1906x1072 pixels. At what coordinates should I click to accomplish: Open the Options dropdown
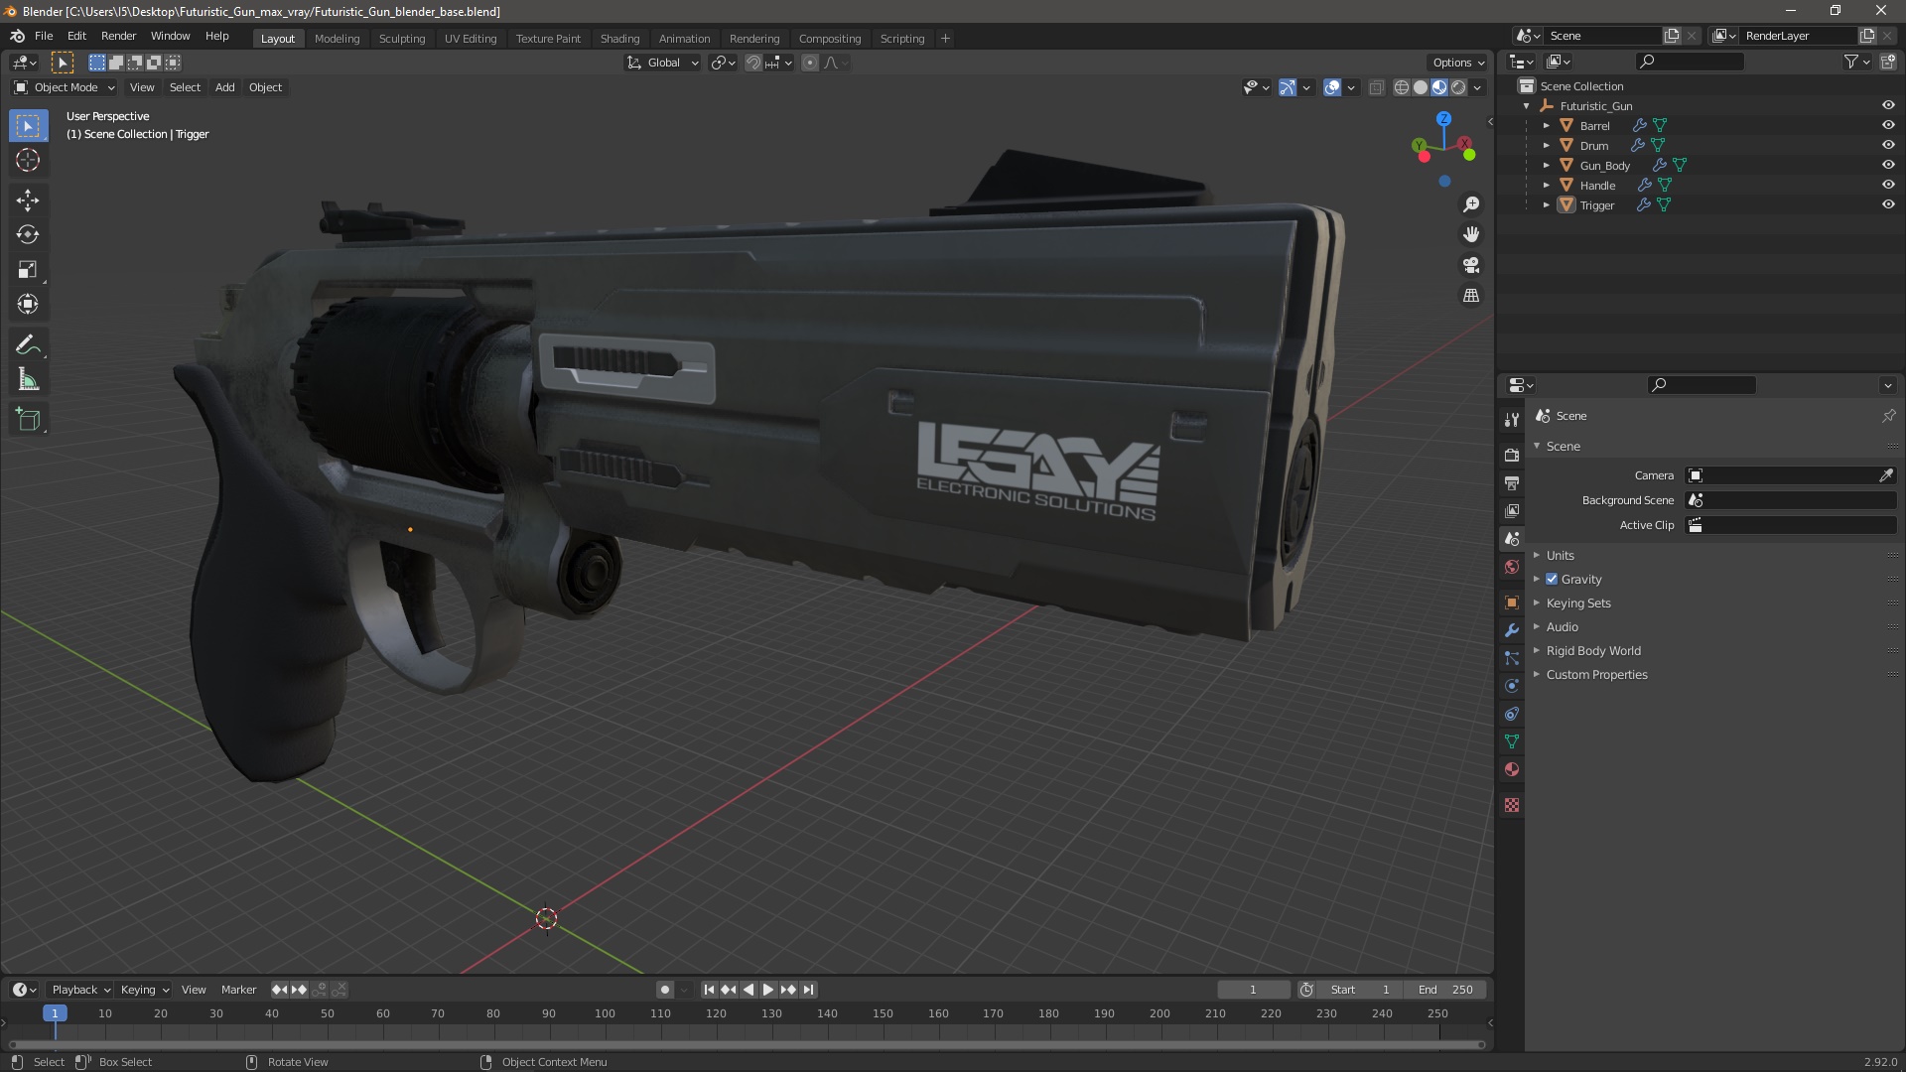(1458, 63)
